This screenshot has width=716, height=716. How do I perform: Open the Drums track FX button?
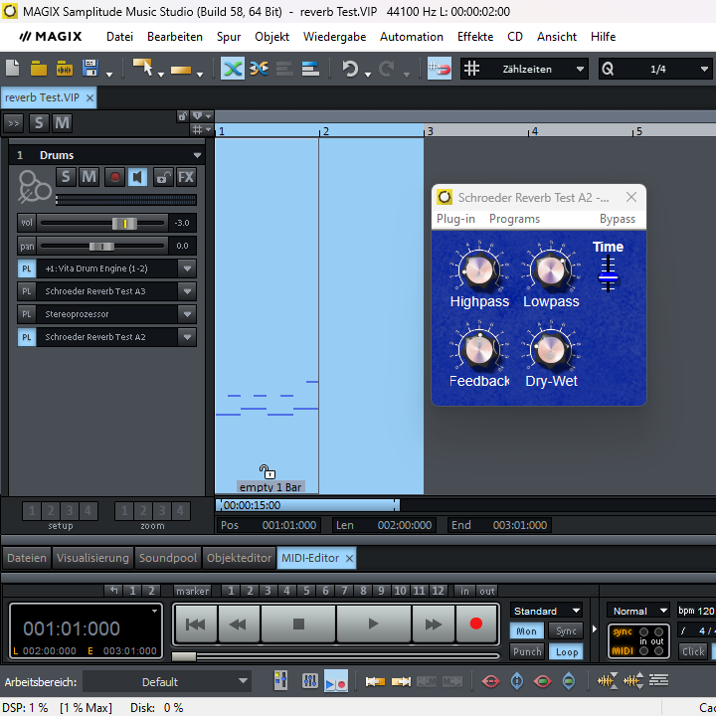click(186, 177)
